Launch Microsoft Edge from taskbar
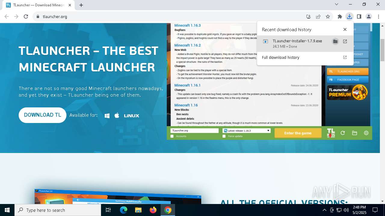Image resolution: width=385 pixels, height=216 pixels. coord(124,210)
